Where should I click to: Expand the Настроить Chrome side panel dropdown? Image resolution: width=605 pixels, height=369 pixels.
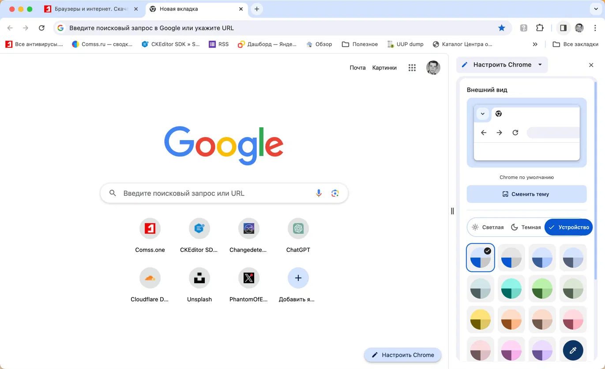tap(502, 65)
